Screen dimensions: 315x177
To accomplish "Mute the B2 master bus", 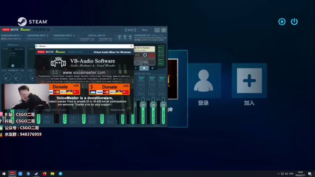I will click(162, 94).
